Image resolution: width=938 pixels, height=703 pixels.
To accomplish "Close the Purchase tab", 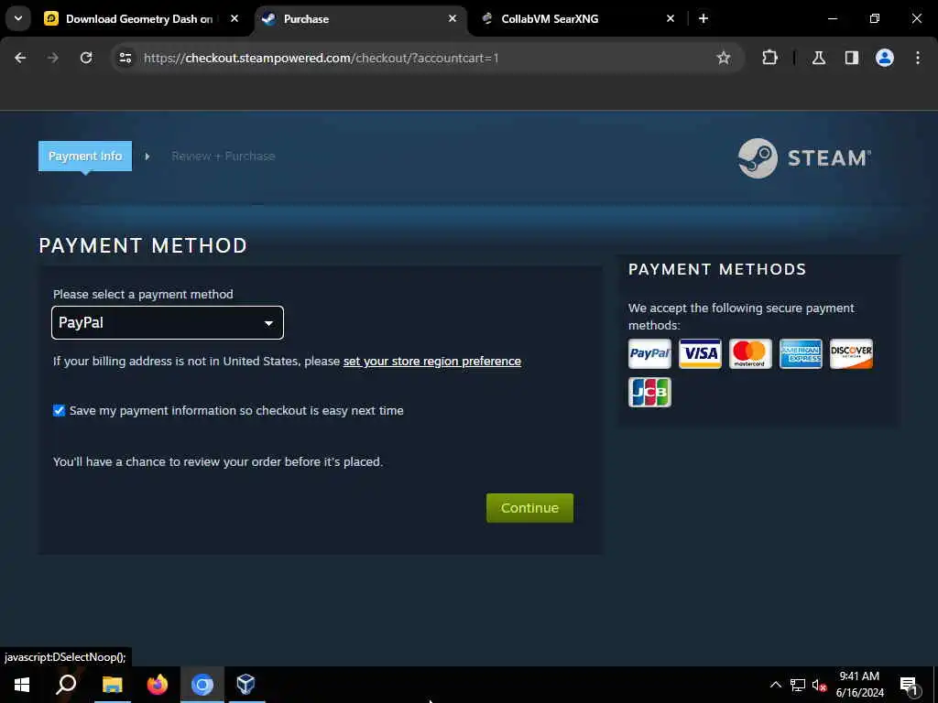I will click(453, 18).
